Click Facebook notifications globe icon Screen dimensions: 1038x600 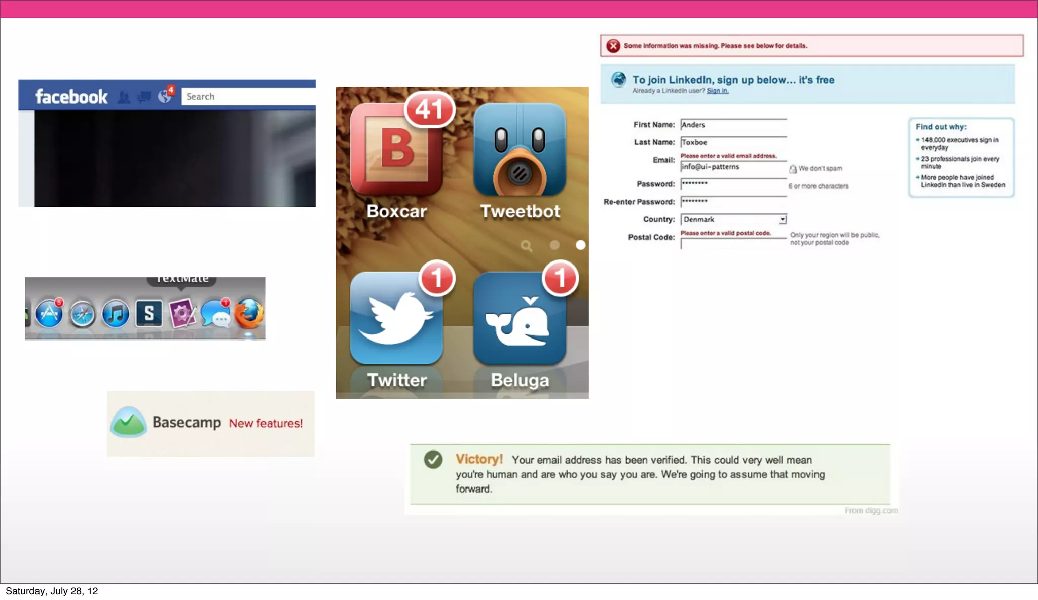click(165, 96)
